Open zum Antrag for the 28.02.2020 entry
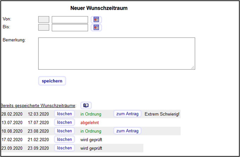Image resolution: width=240 pixels, height=157 pixels. coord(127,114)
